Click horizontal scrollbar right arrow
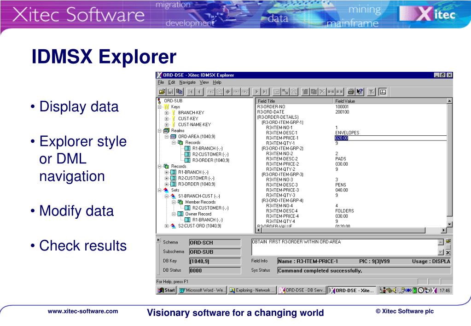The height and width of the screenshot is (326, 471). click(x=444, y=230)
